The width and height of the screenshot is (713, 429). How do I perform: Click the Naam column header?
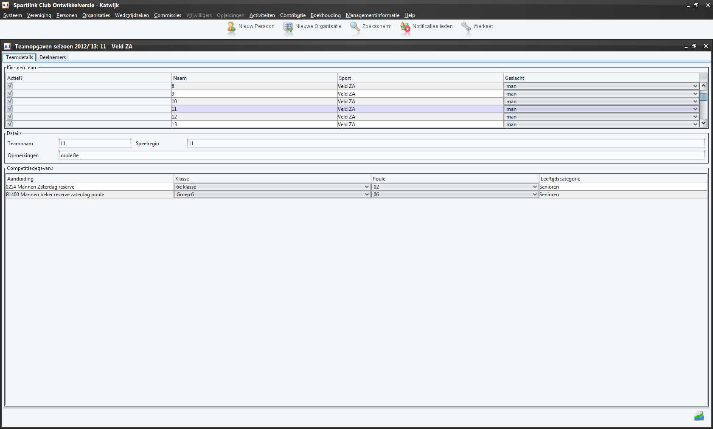coord(254,78)
